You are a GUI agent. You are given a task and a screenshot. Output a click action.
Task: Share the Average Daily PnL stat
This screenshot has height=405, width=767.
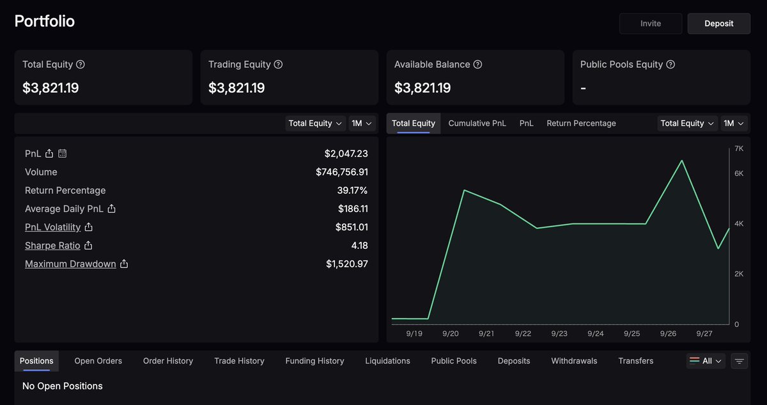click(x=111, y=209)
